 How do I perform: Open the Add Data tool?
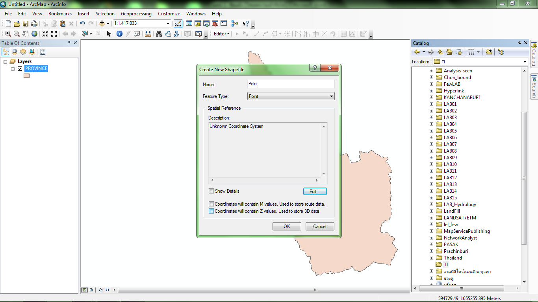pos(103,23)
